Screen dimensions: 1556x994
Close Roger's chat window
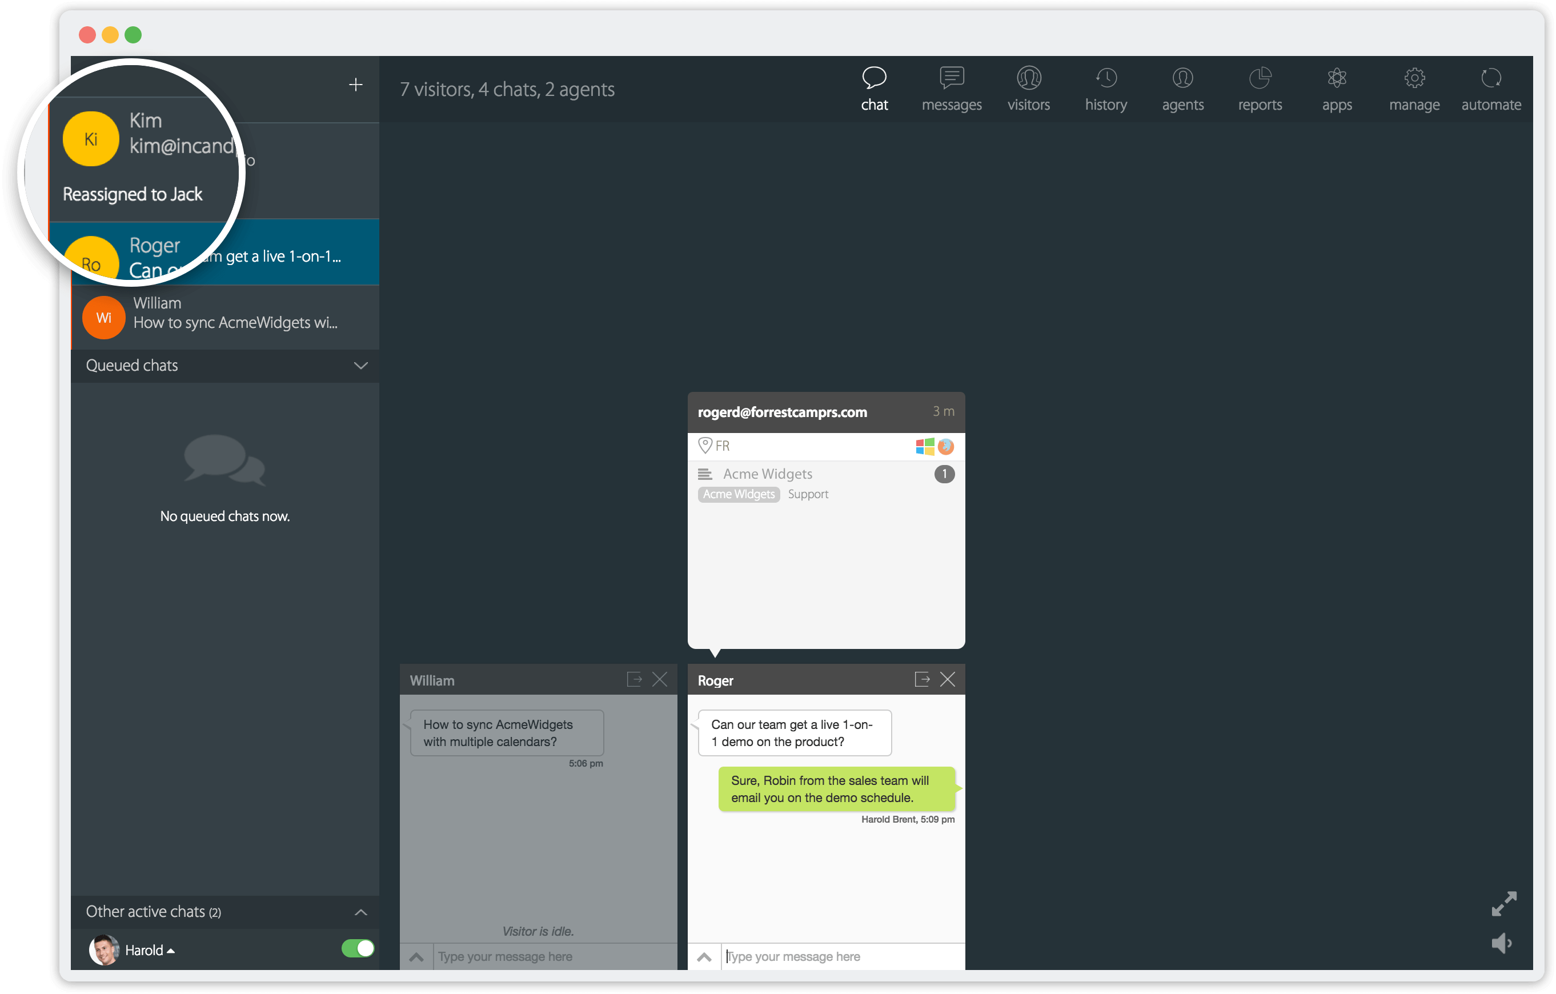[947, 679]
